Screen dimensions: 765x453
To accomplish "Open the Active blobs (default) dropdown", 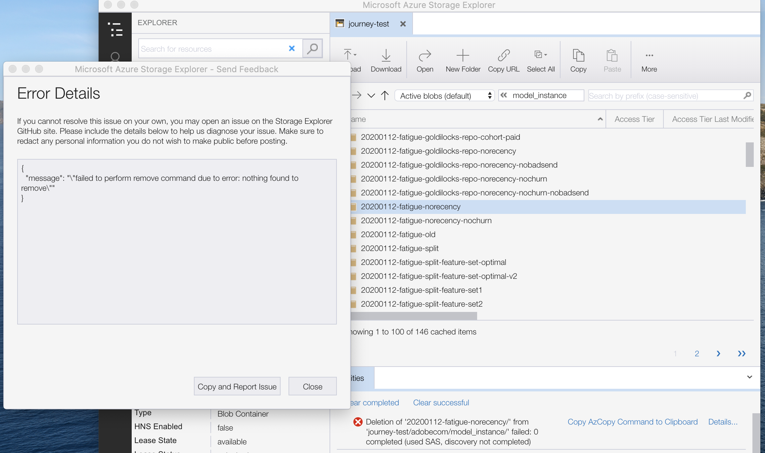I will click(x=444, y=95).
